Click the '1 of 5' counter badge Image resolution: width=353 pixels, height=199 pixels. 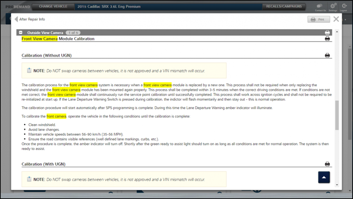pos(73,32)
